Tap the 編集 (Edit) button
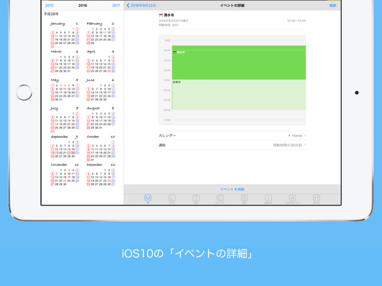 coord(333,6)
